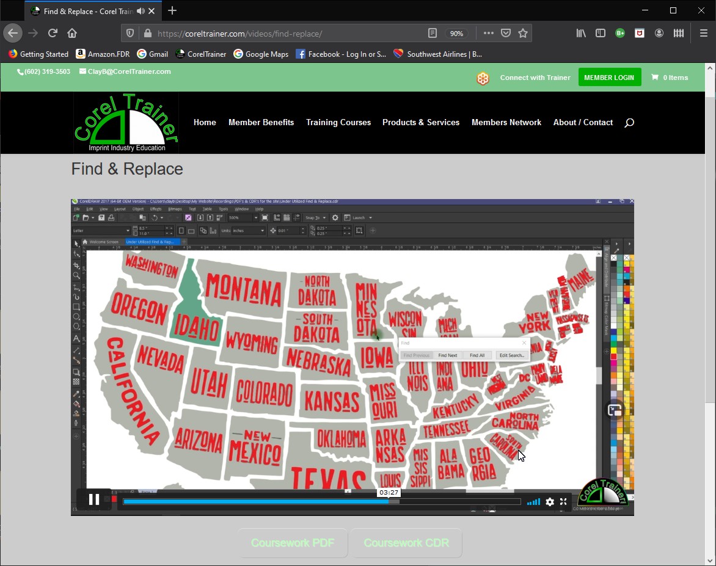The image size is (716, 566).
Task: Open the Amazon.FDR bookmark
Action: pos(103,54)
